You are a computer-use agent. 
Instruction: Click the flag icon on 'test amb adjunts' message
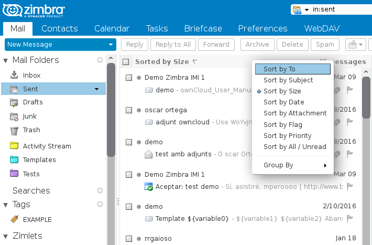[349, 154]
